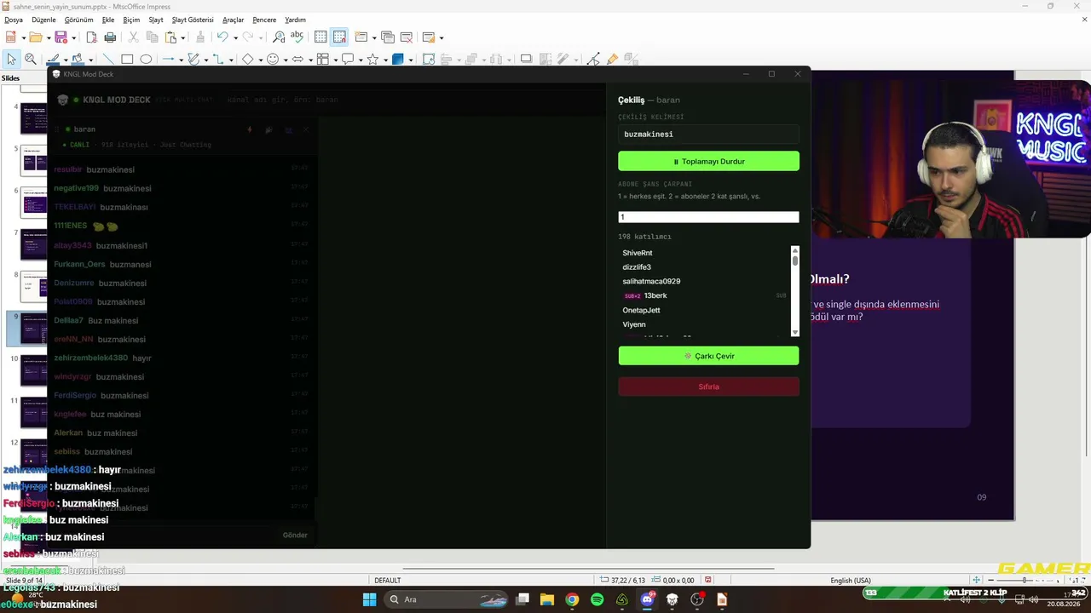This screenshot has width=1091, height=613.
Task: Close the baran chat column
Action: pyautogui.click(x=306, y=129)
